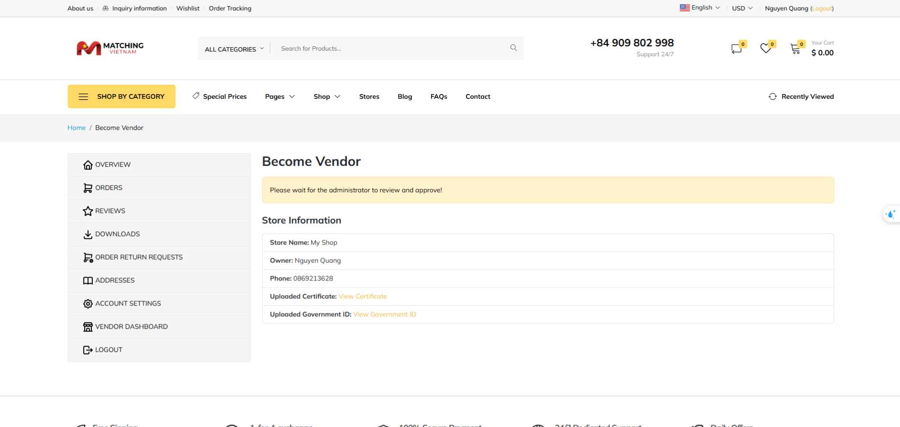
Task: Open the View Certificate link
Action: (x=362, y=296)
